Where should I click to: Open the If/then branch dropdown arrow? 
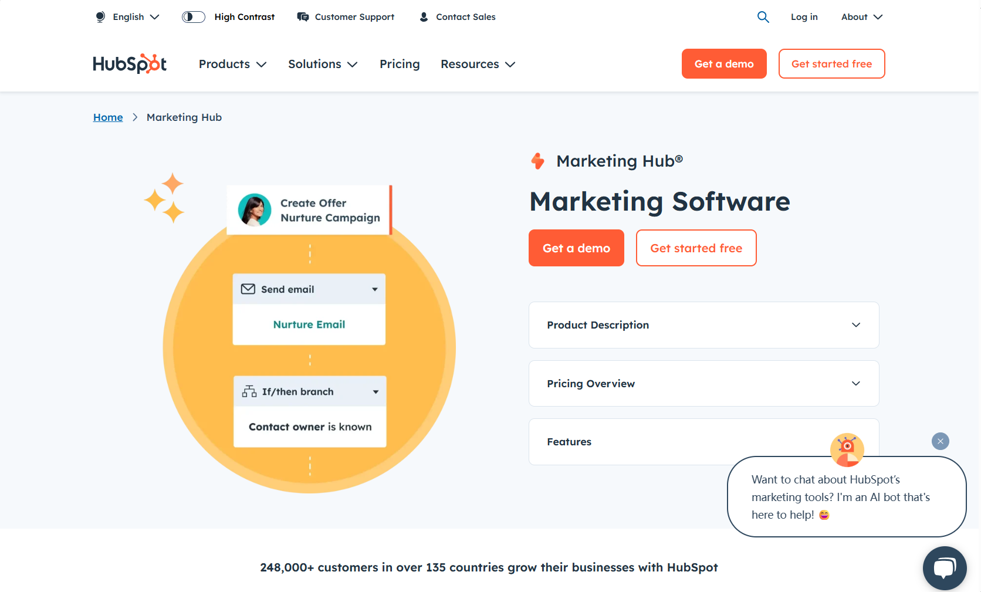(x=376, y=392)
